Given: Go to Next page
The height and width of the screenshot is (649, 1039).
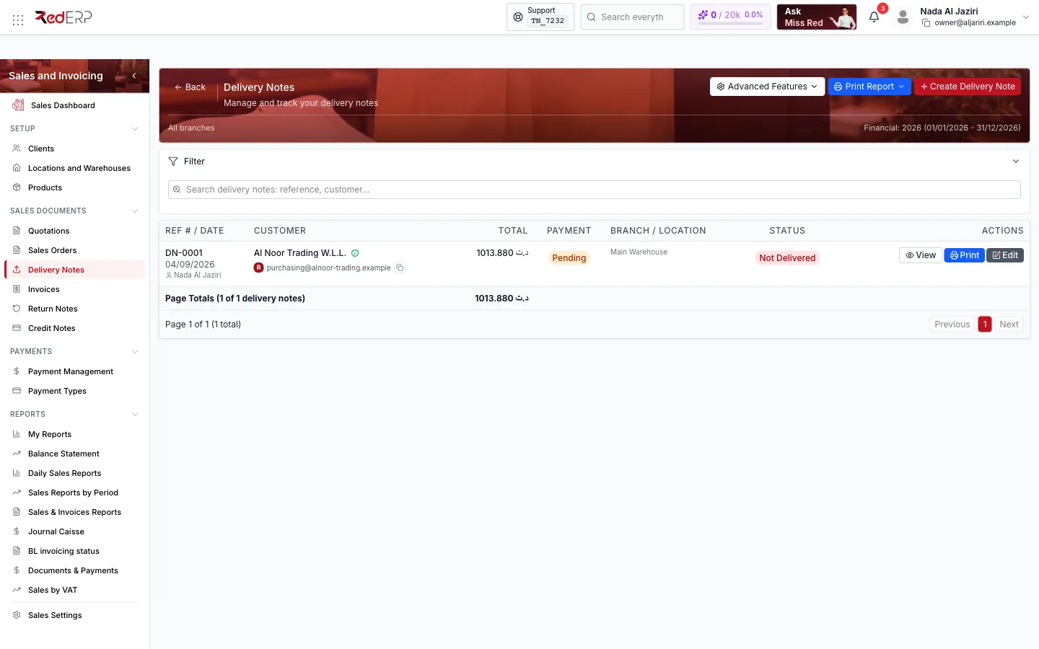Looking at the screenshot, I should 1009,324.
